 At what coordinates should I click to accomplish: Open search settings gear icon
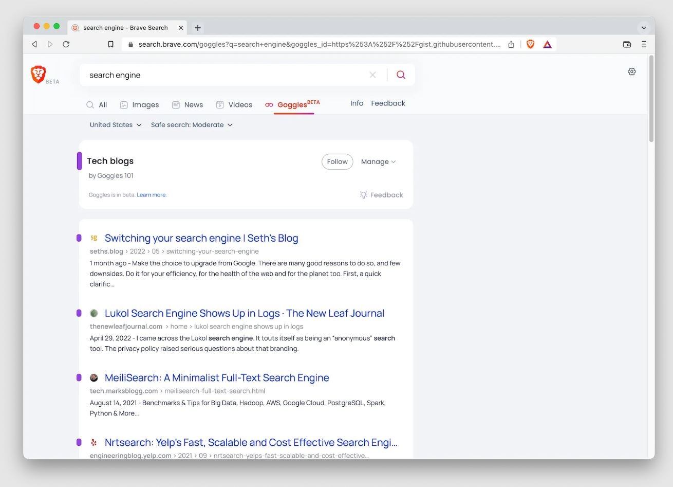pyautogui.click(x=632, y=71)
